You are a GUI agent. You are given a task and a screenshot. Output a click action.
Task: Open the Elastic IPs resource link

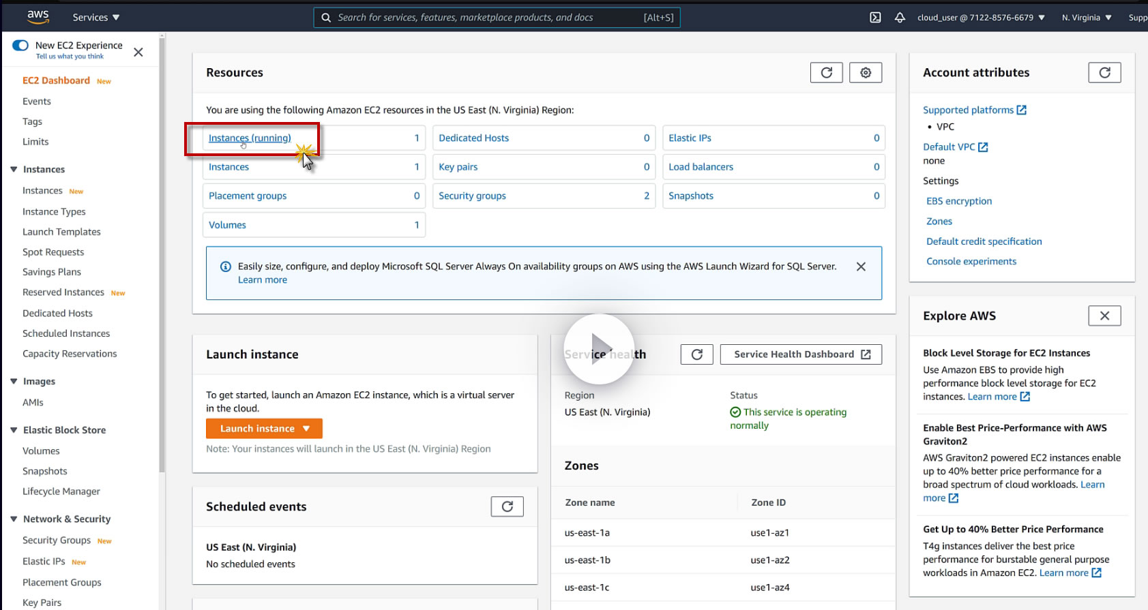(690, 138)
